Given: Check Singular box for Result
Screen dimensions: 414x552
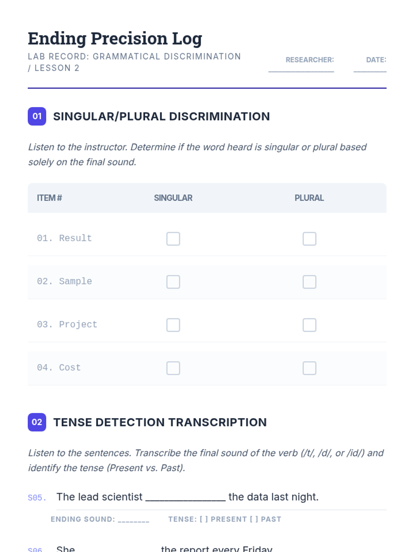Looking at the screenshot, I should pyautogui.click(x=173, y=239).
